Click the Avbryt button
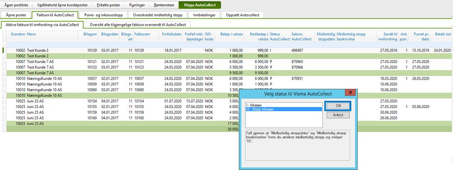 (338, 115)
